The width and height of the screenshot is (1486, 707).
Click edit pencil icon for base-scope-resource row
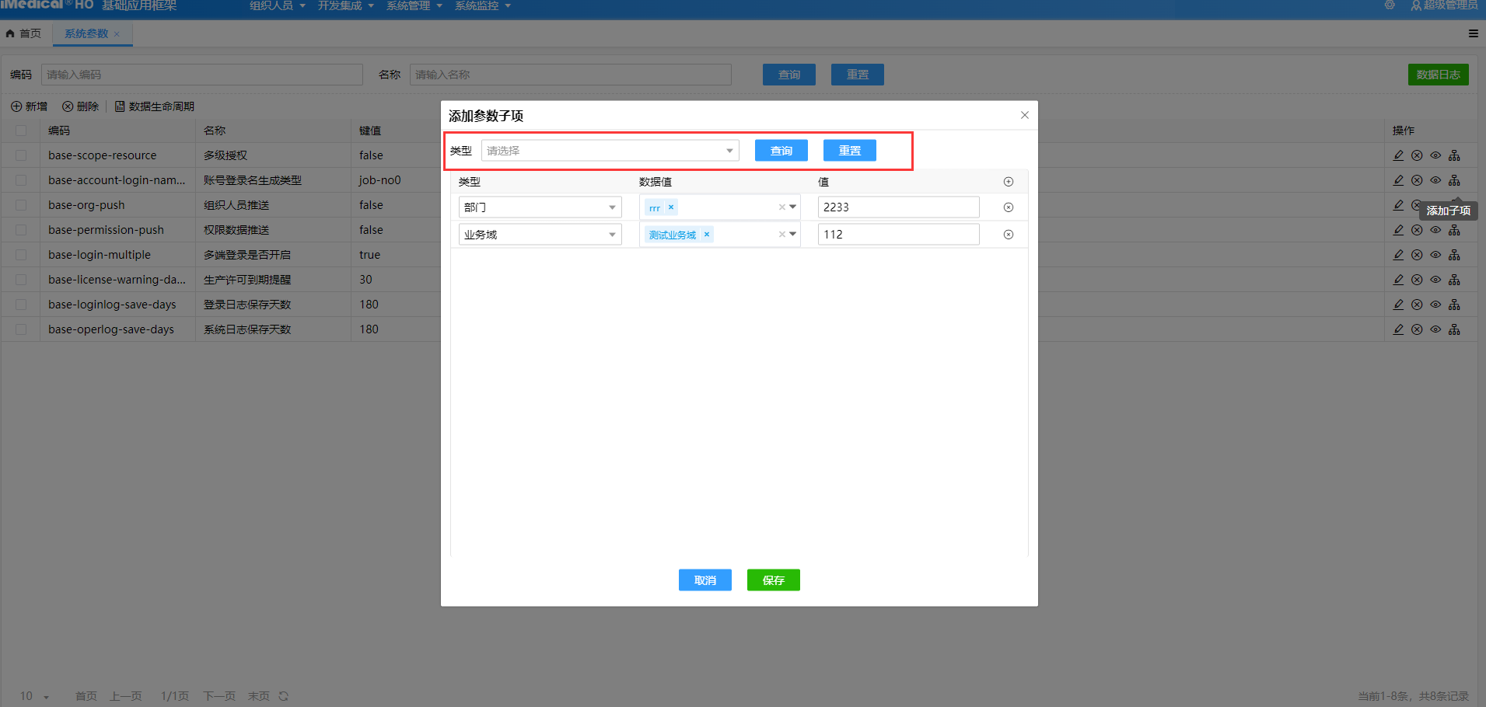(1398, 155)
